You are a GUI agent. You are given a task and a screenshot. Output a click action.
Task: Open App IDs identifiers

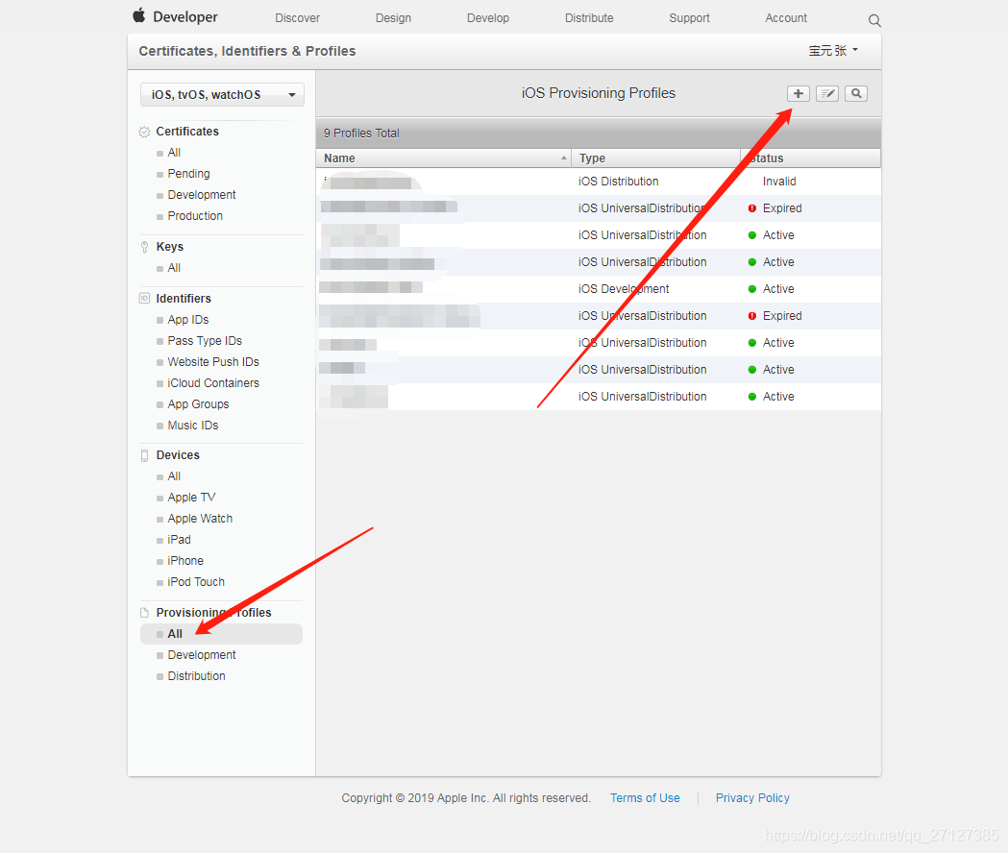[187, 320]
